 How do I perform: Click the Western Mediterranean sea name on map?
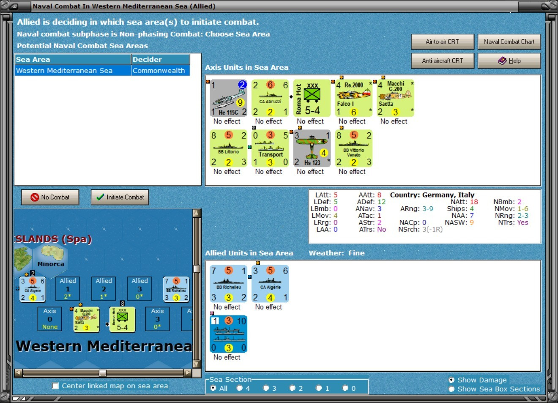tap(104, 346)
